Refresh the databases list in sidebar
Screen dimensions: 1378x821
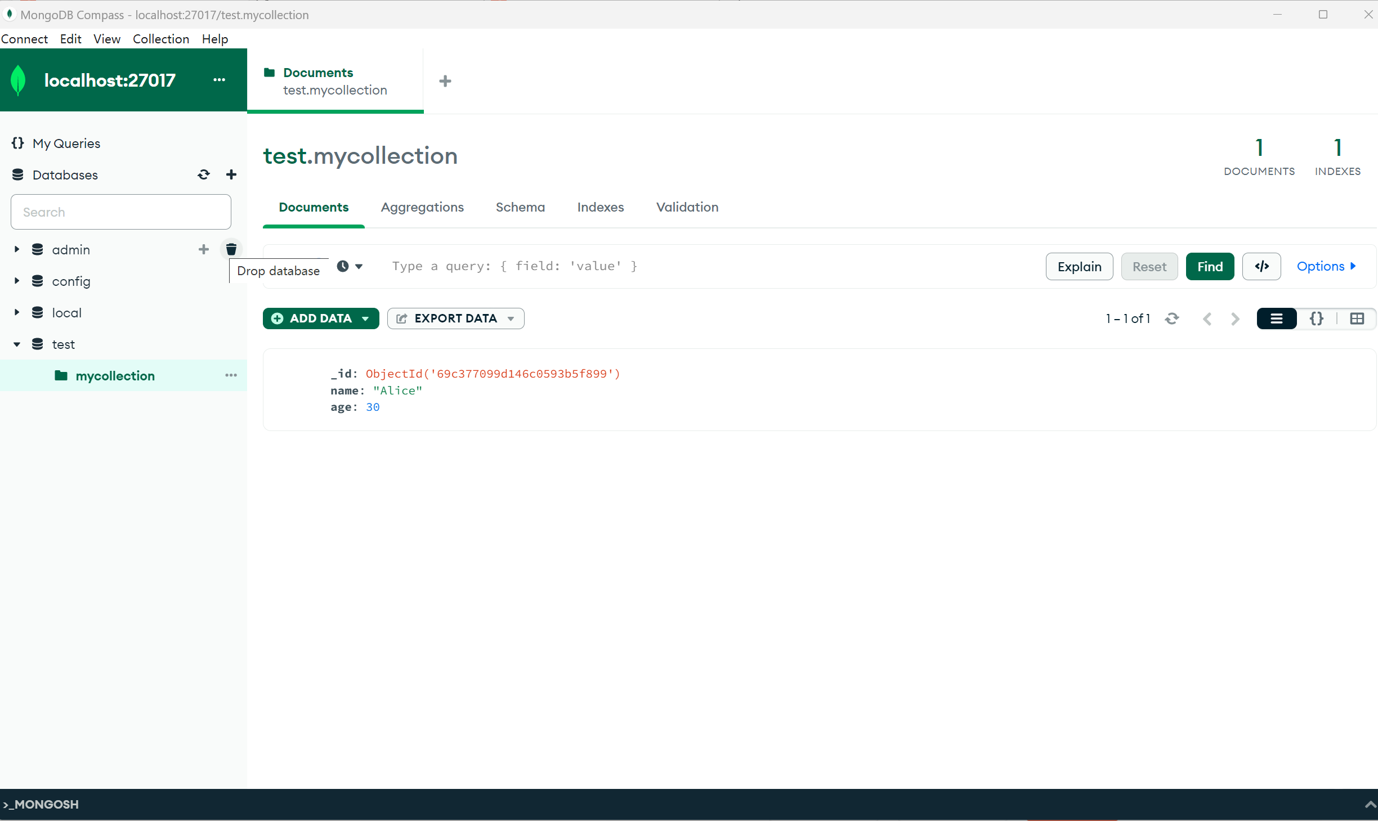coord(204,175)
